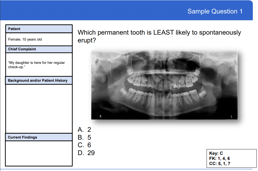The height and width of the screenshot is (171, 258).
Task: Click the question text about permanent tooth
Action: pos(159,36)
